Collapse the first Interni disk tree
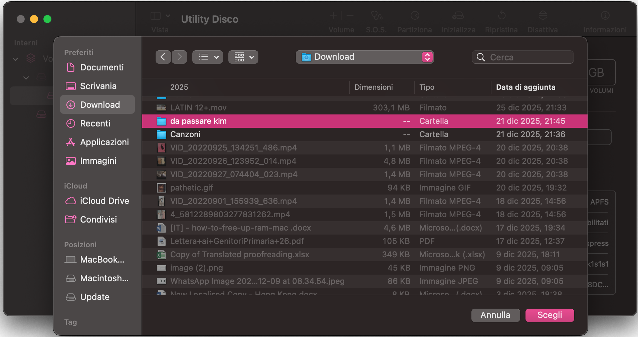 [x=15, y=59]
